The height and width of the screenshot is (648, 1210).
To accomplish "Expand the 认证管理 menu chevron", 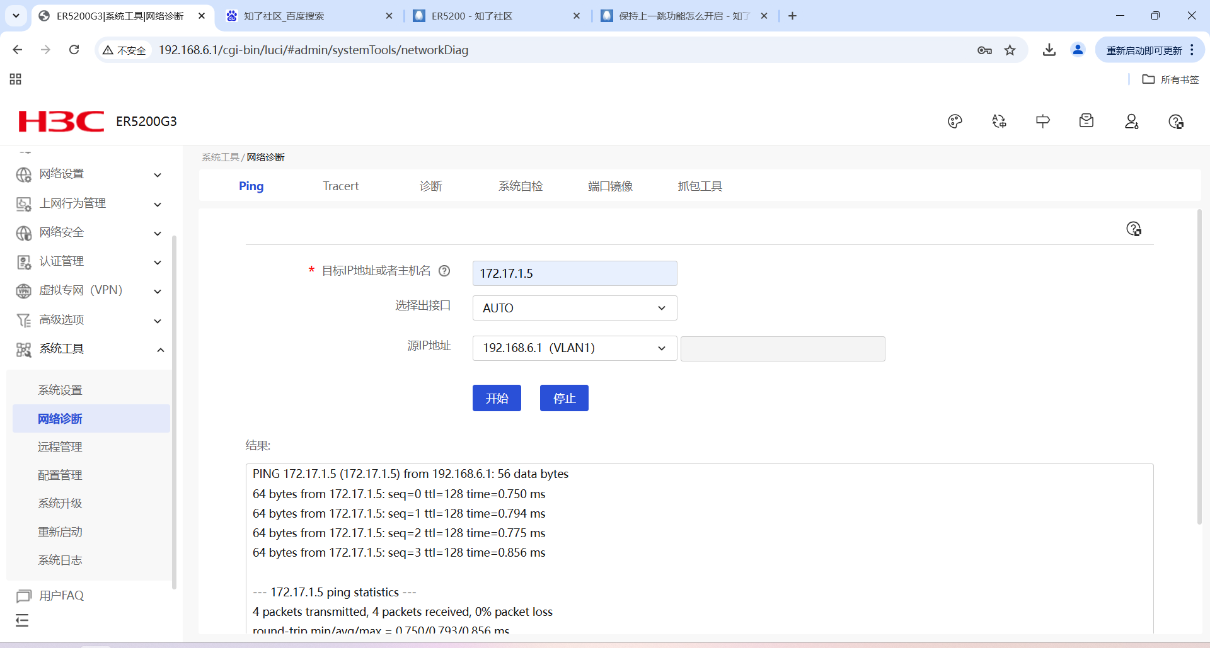I will click(158, 263).
